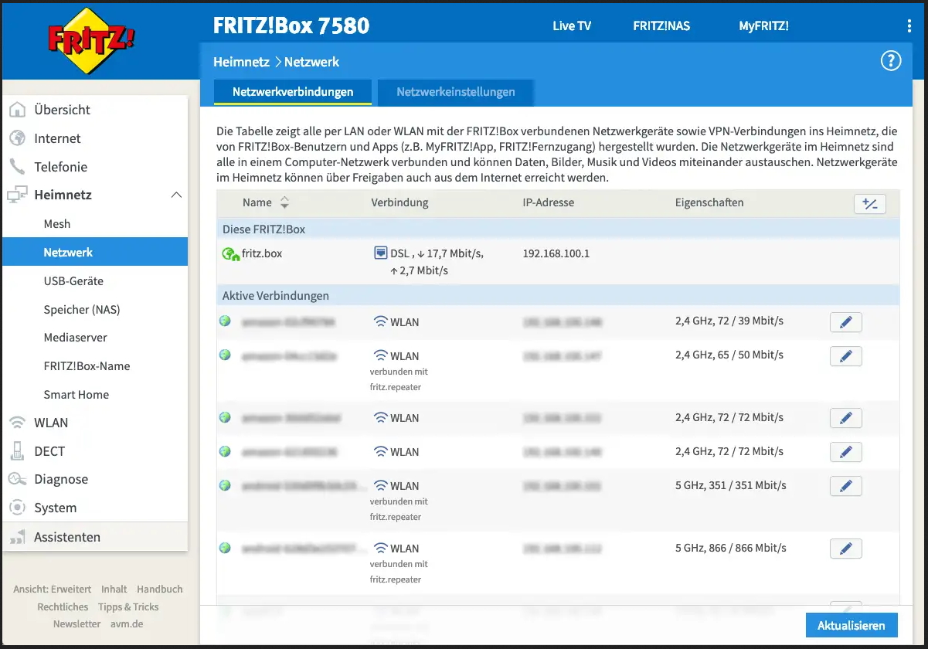Click the 5 GHz, 351 / 351 Mbit/s value
This screenshot has width=928, height=649.
point(731,485)
